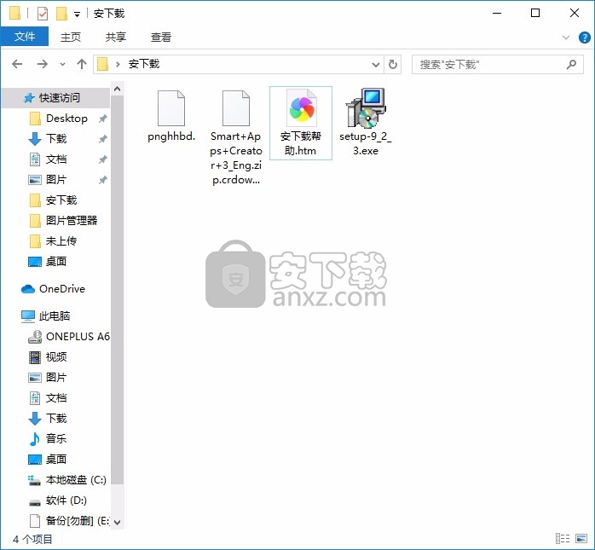Open the 文件 menu
595x550 pixels.
pyautogui.click(x=25, y=37)
